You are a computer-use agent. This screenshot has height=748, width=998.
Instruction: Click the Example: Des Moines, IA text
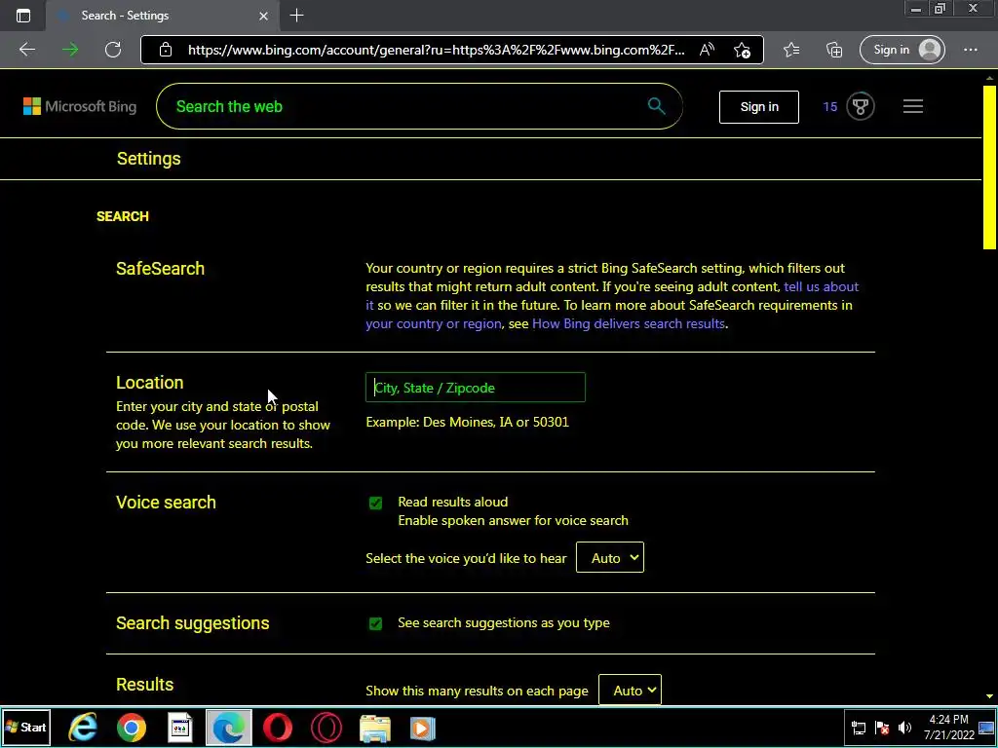pyautogui.click(x=467, y=423)
